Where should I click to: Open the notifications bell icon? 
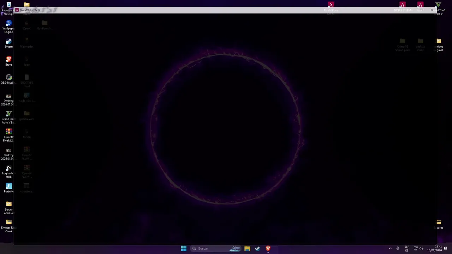[446, 248]
